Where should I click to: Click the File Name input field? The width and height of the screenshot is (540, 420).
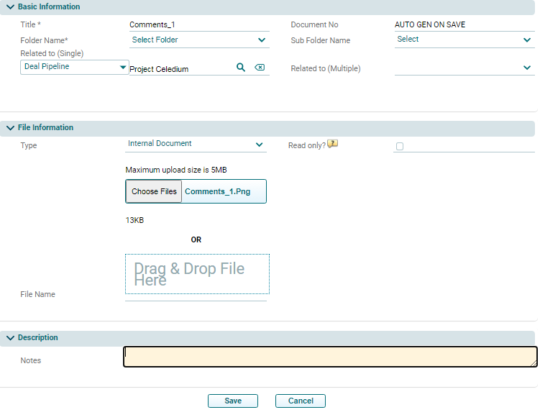pyautogui.click(x=196, y=297)
